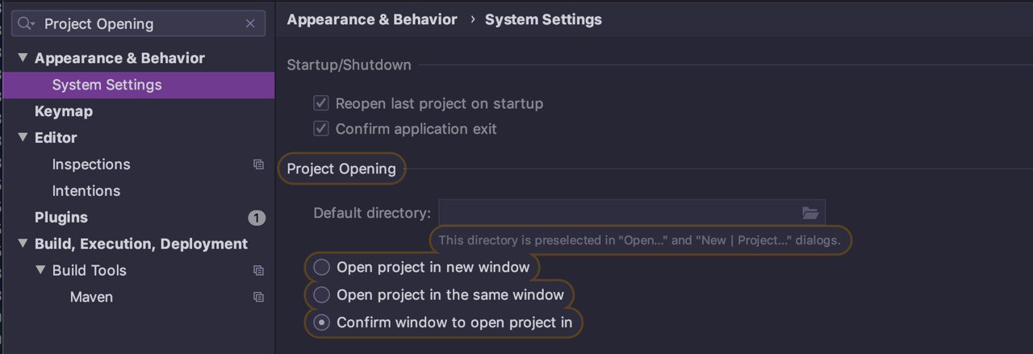
Task: Collapse the Appearance & Behavior section
Action: pyautogui.click(x=22, y=58)
